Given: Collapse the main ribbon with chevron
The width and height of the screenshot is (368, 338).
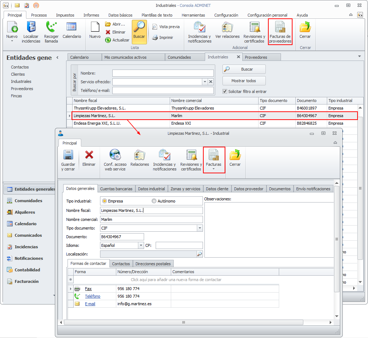Looking at the screenshot, I should (x=351, y=15).
